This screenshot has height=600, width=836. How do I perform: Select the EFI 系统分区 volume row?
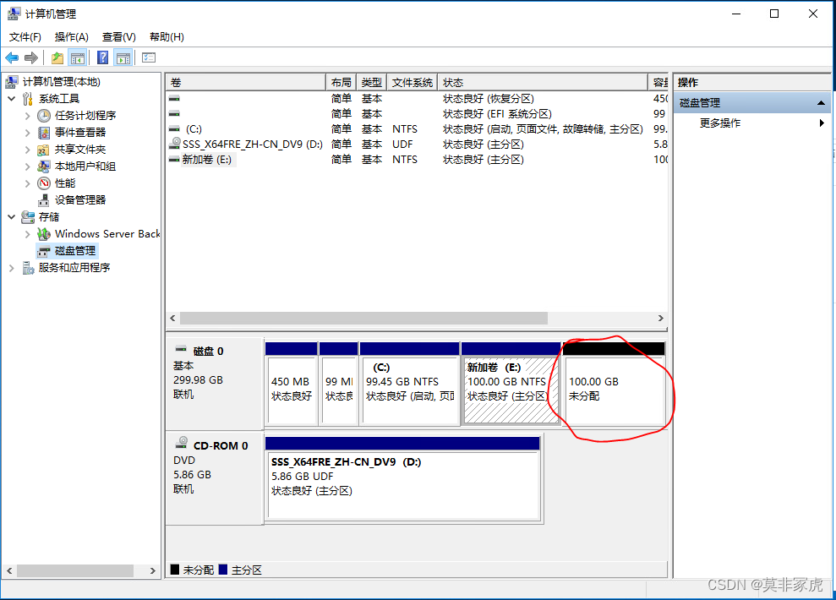[417, 114]
